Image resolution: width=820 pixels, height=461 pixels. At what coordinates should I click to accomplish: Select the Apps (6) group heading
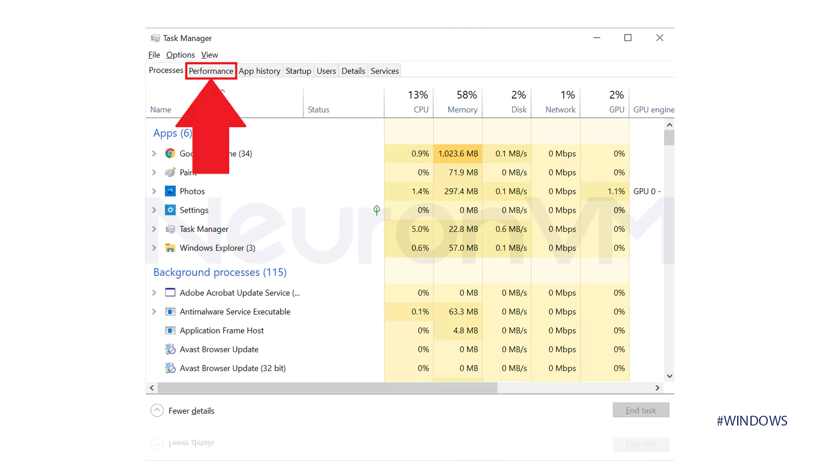[x=173, y=133]
